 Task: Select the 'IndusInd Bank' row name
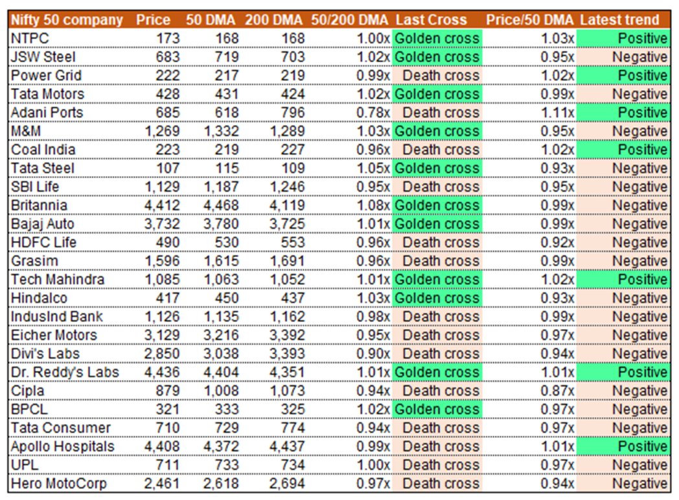[x=57, y=317]
